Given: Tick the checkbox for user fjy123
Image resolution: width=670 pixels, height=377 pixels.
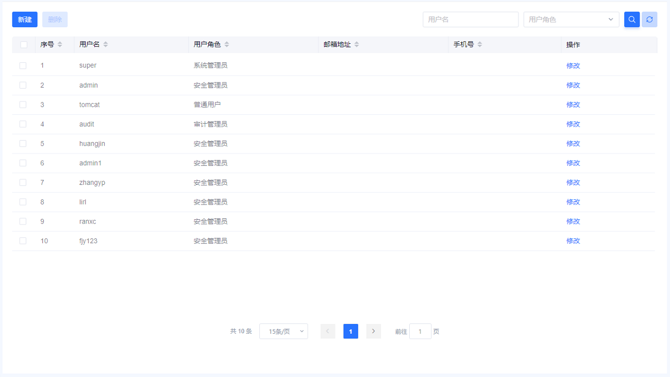Looking at the screenshot, I should [23, 241].
